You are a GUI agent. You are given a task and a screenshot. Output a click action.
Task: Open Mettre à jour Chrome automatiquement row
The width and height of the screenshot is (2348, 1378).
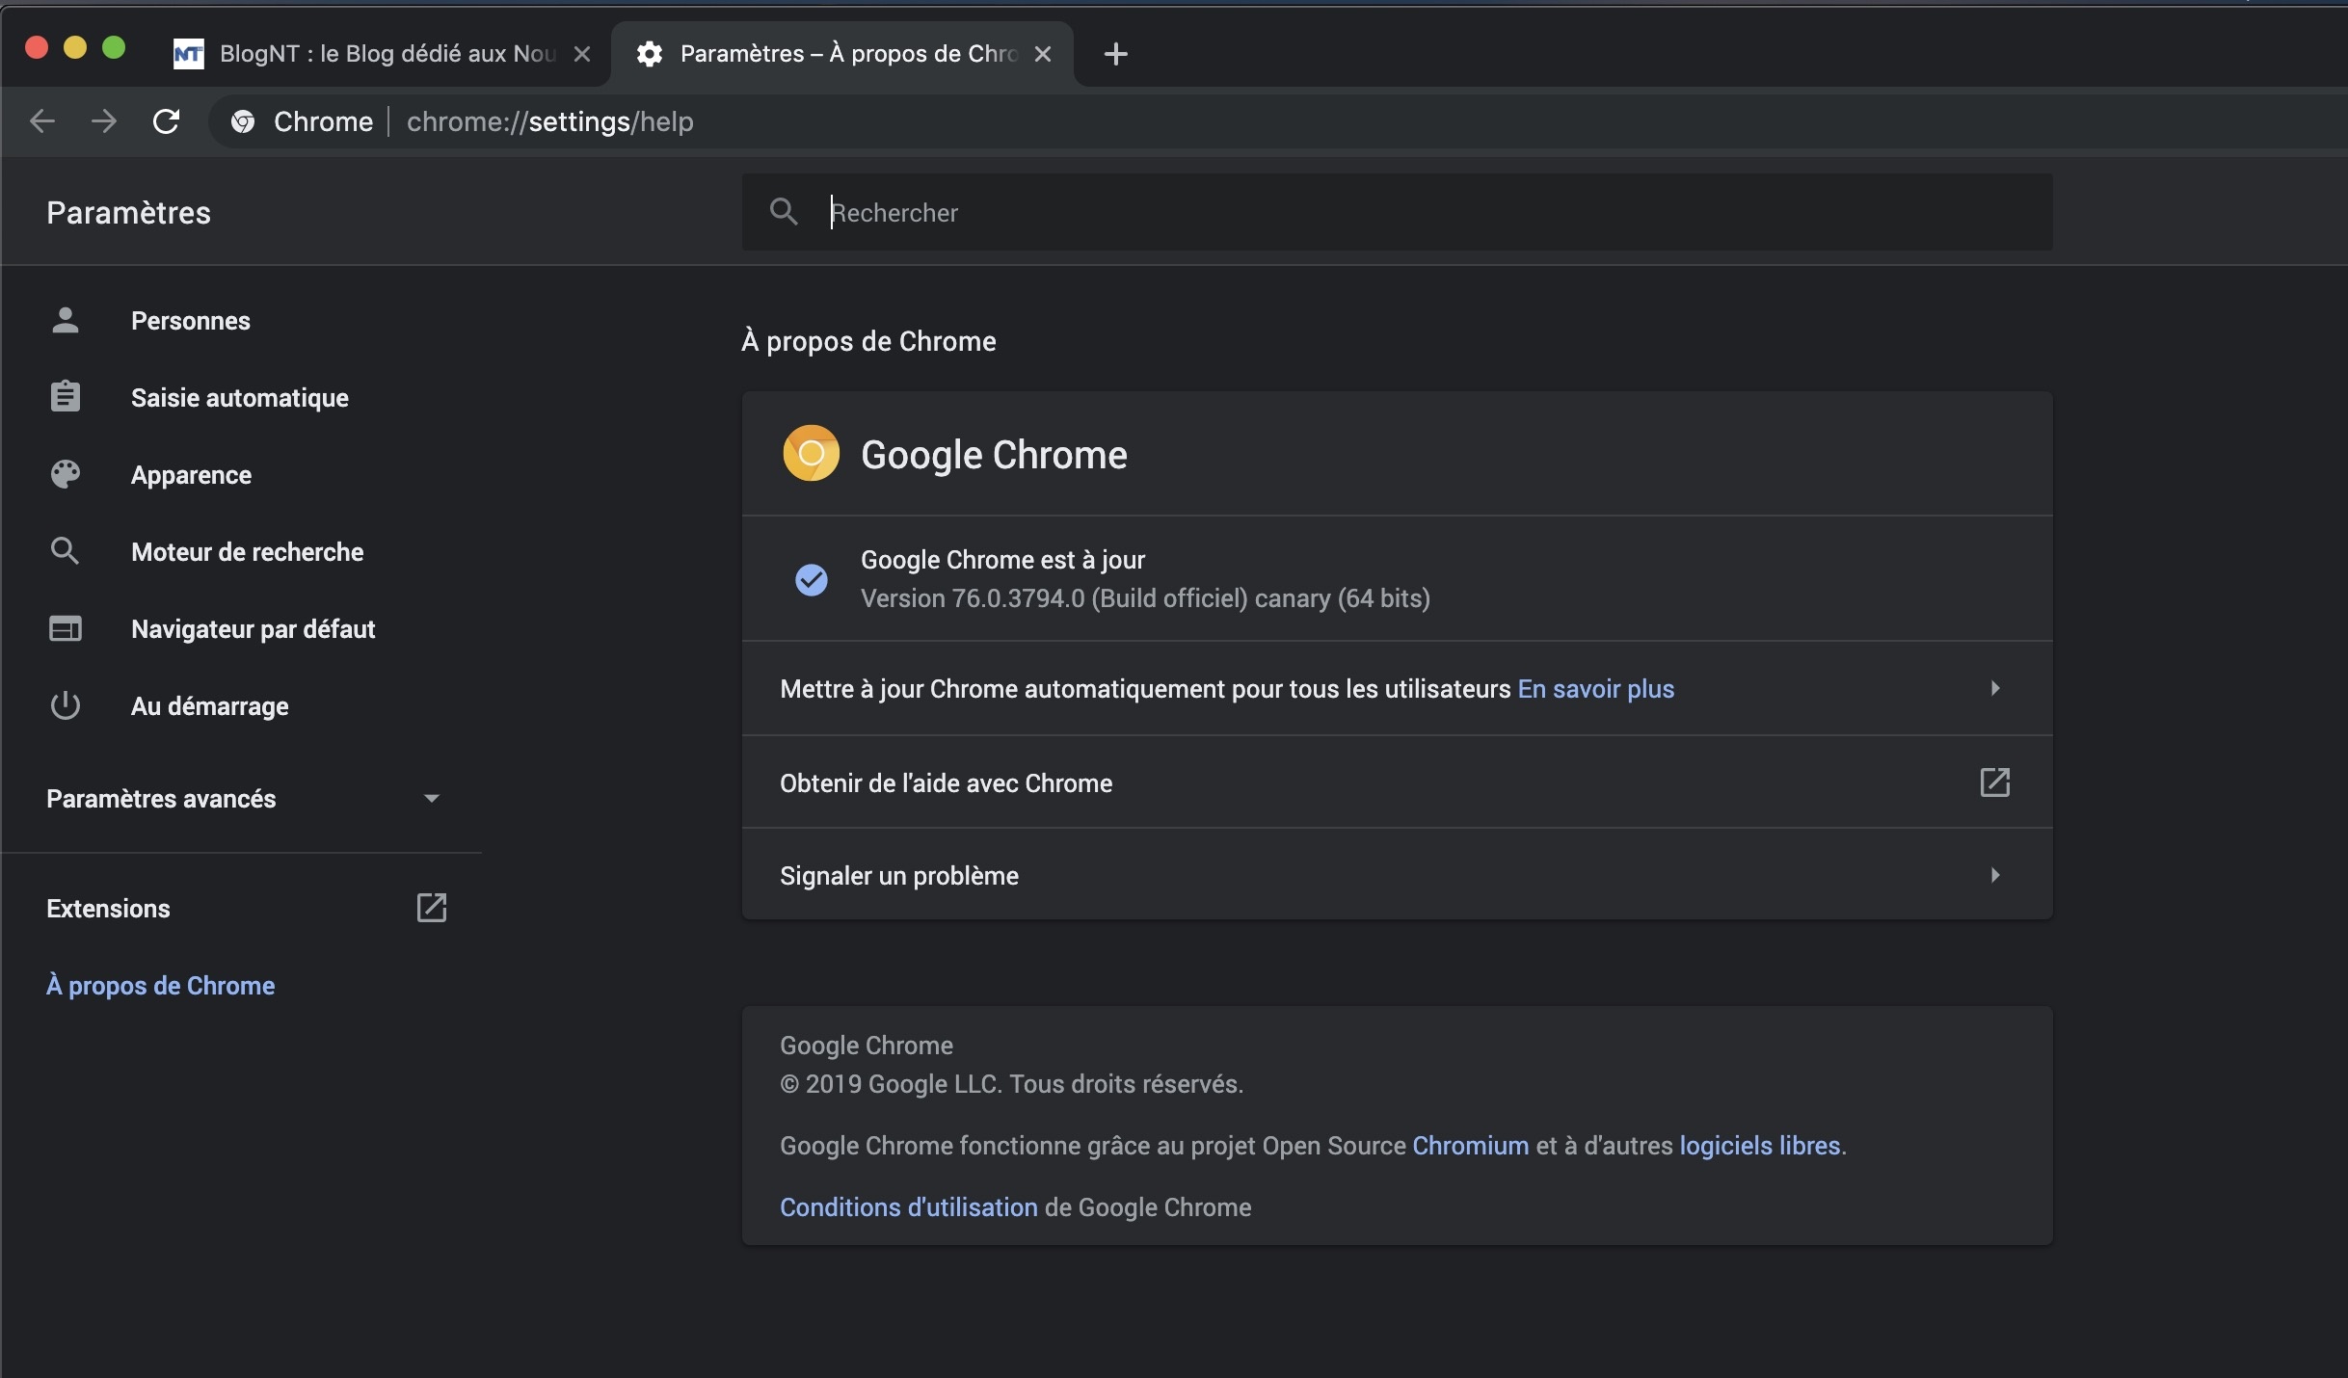(1397, 689)
